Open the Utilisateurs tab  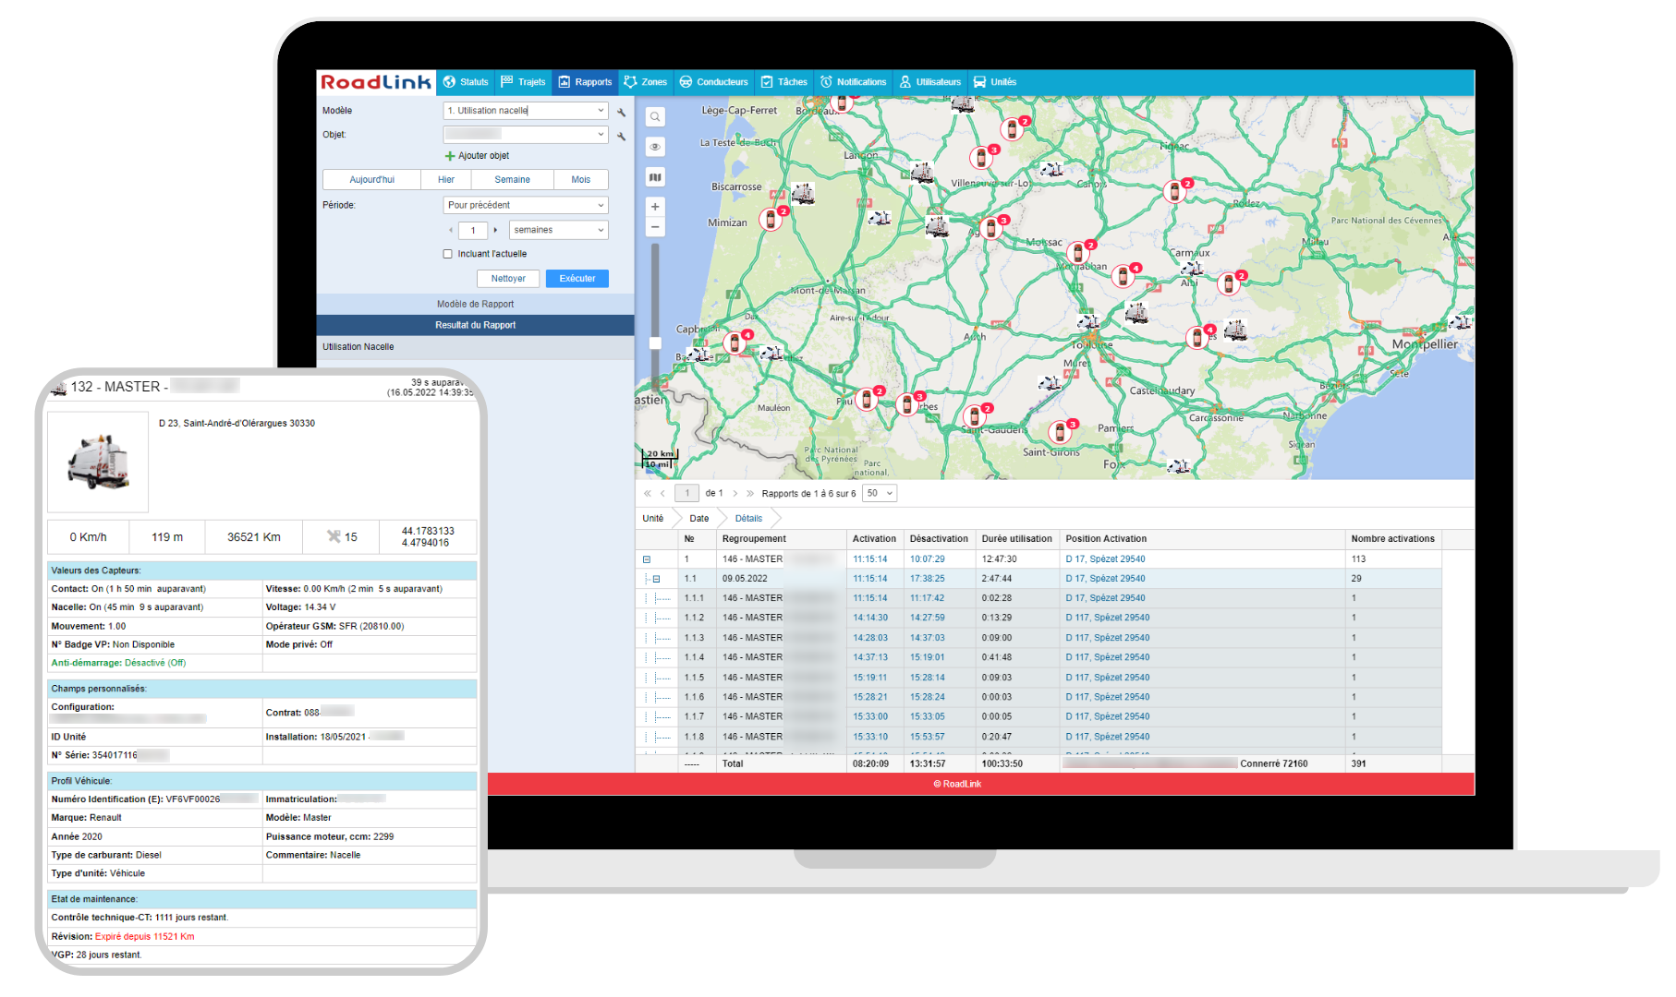(x=930, y=82)
